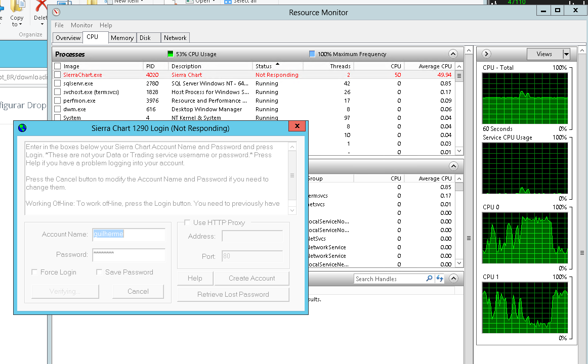Click the CPU 1 usage graph

(525, 308)
